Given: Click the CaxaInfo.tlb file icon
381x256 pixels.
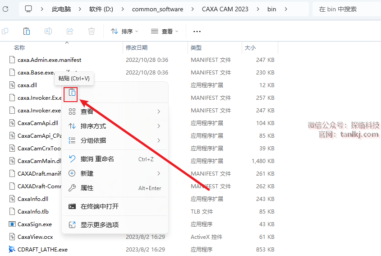Looking at the screenshot, I should coord(12,211).
